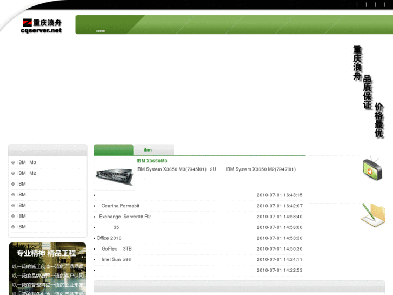This screenshot has height=295, width=393.
Task: Click the IBM System X3650 M2(7947I01) text
Action: click(261, 169)
